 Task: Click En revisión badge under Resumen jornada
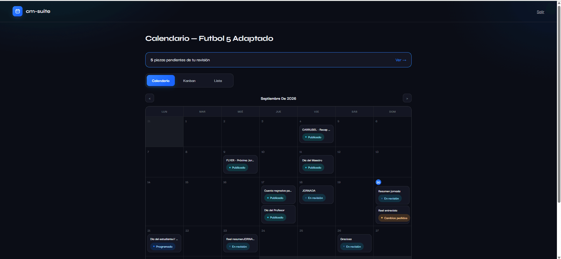(390, 199)
